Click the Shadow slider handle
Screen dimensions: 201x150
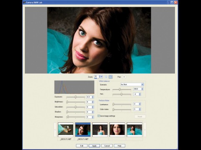[67, 112]
